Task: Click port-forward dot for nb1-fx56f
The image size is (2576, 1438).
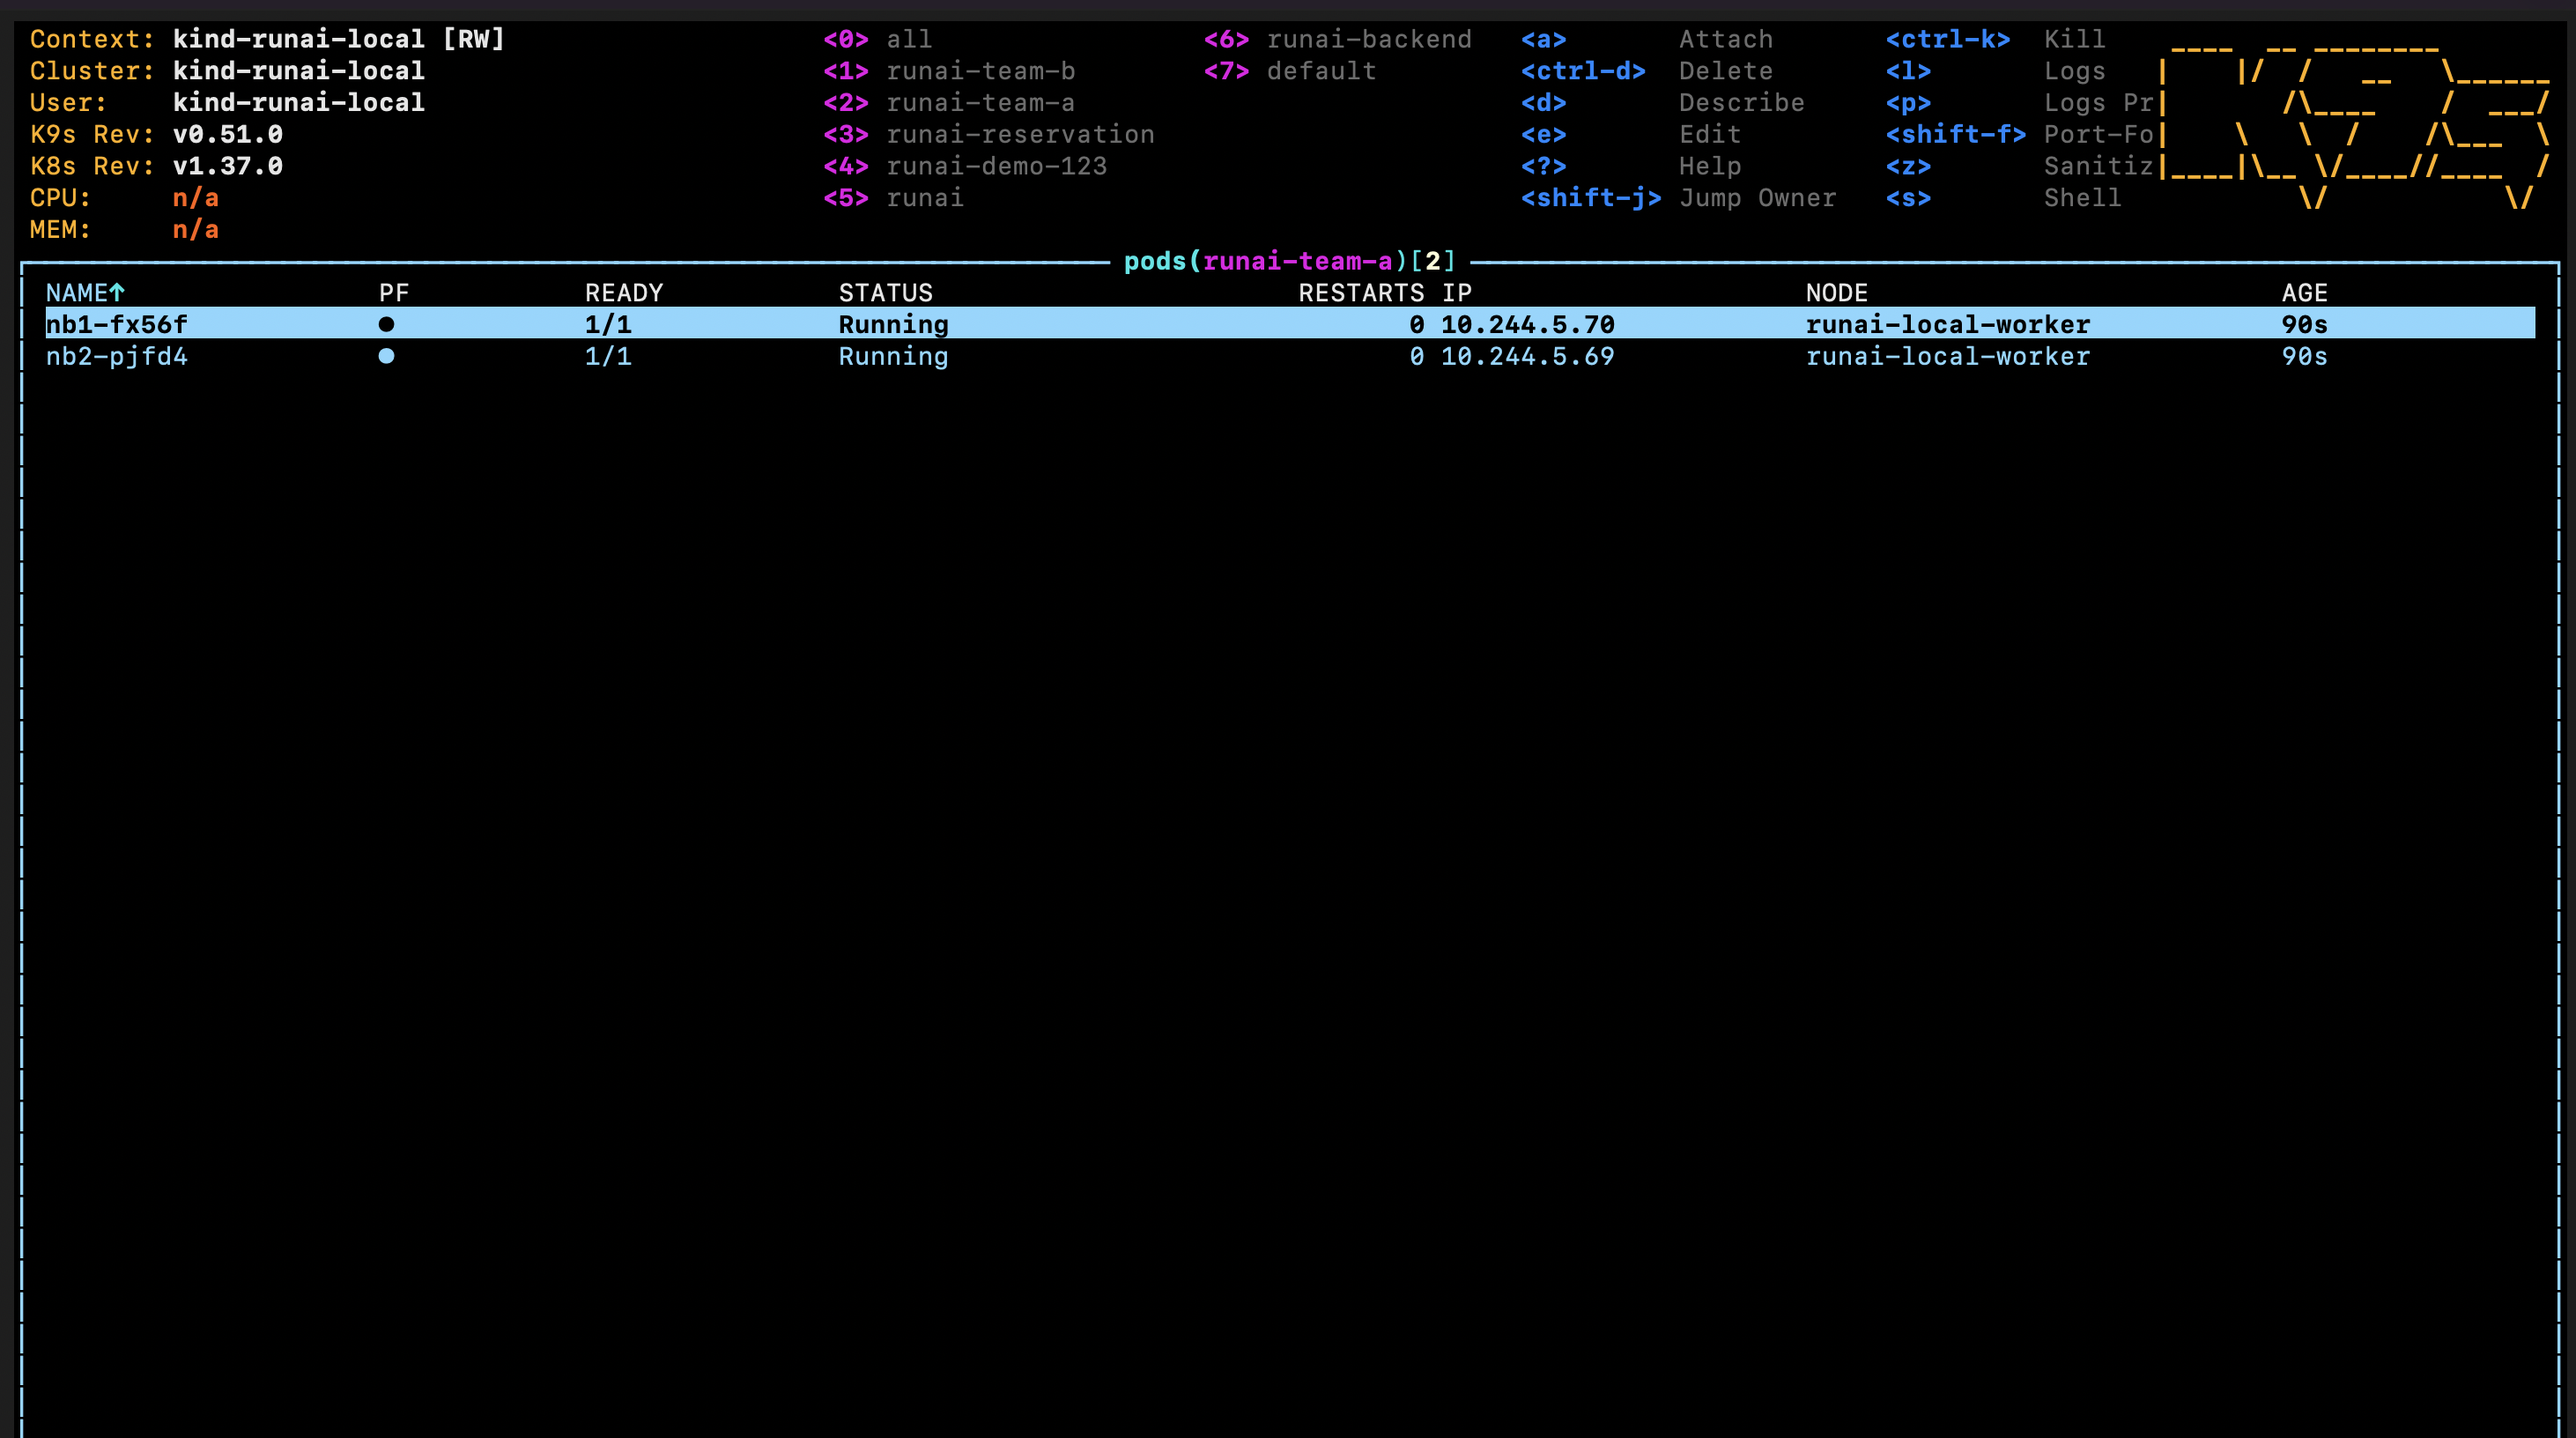Action: 386,324
